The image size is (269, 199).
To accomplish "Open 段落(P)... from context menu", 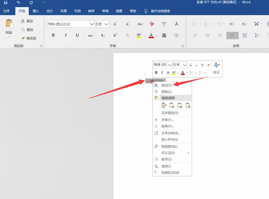I will pos(172,126).
